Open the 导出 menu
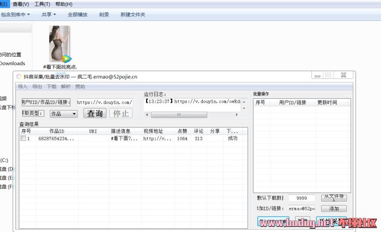Viewport: 381px width, 232px height. [37, 87]
